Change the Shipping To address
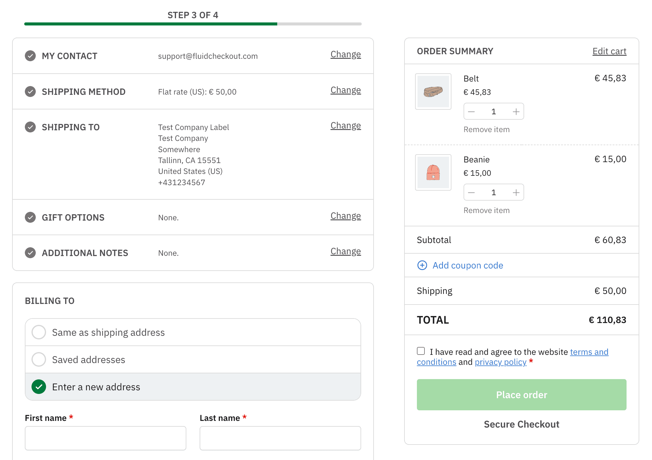This screenshot has height=460, width=652. click(x=346, y=125)
